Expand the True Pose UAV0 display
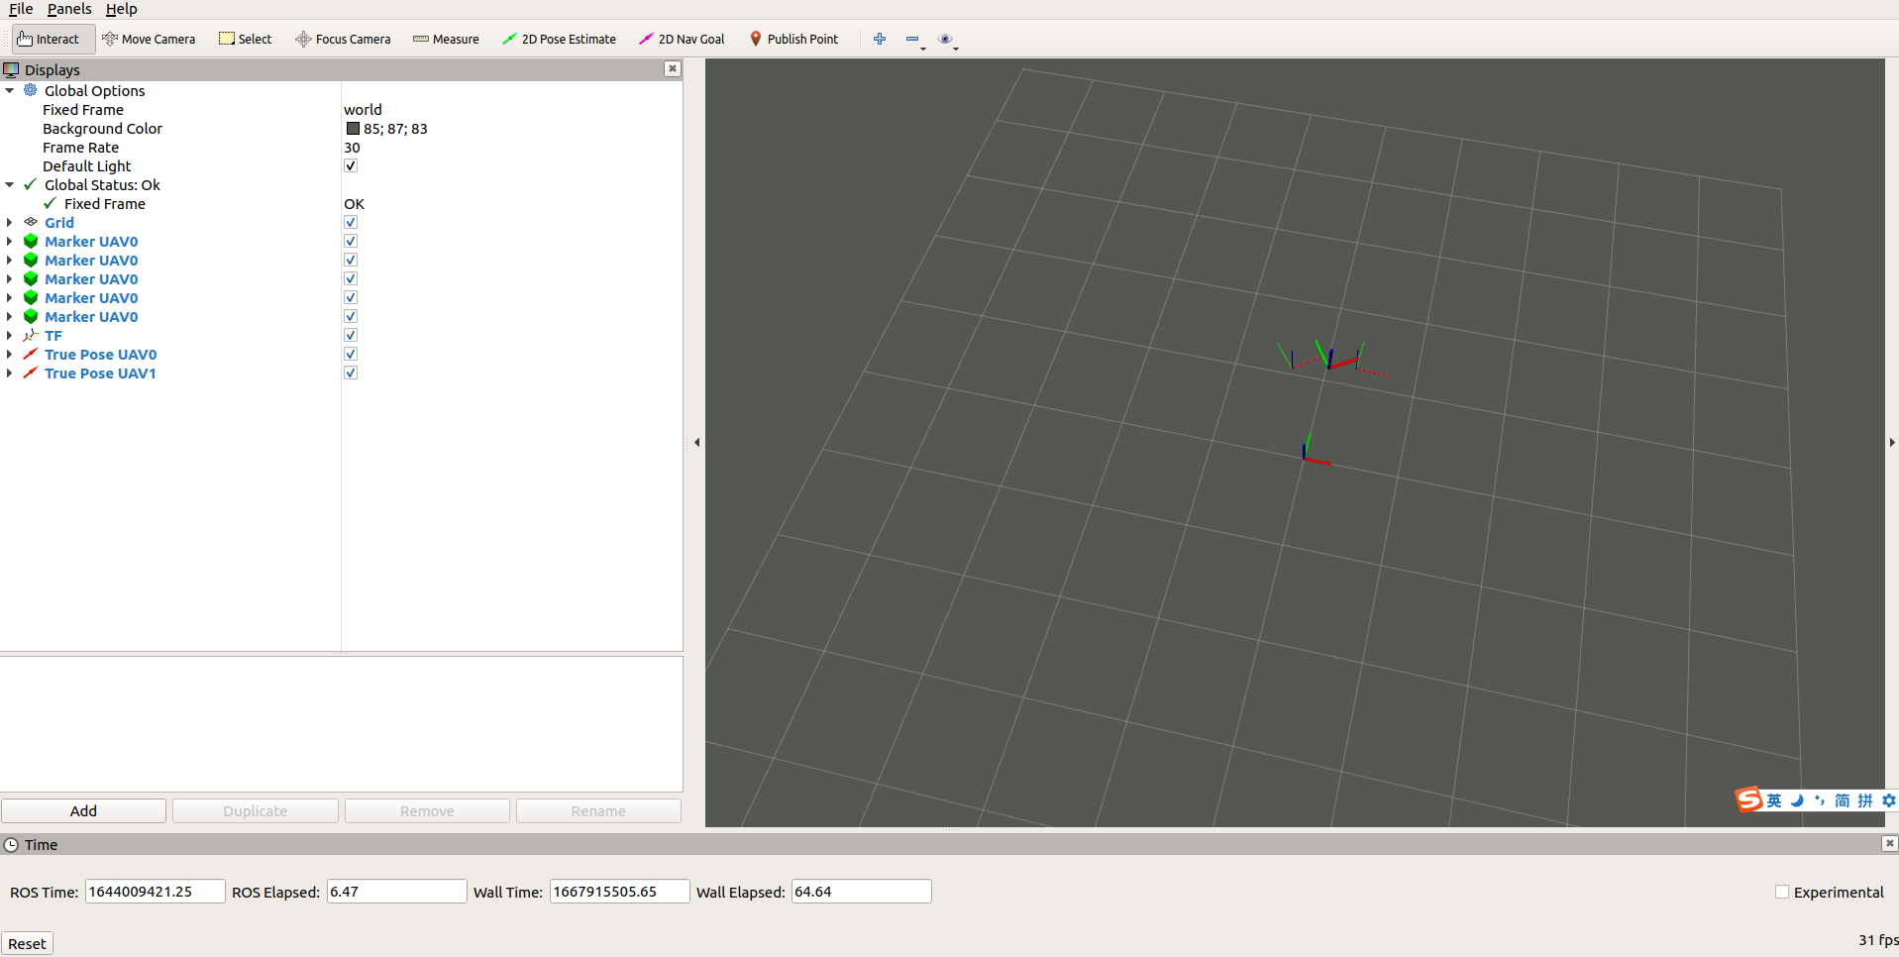The image size is (1899, 957). (x=9, y=354)
